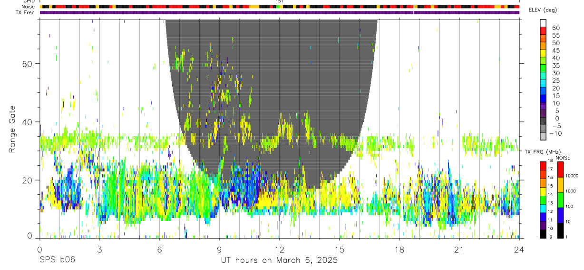Click the '21' UT hour axis label

pos(459,250)
